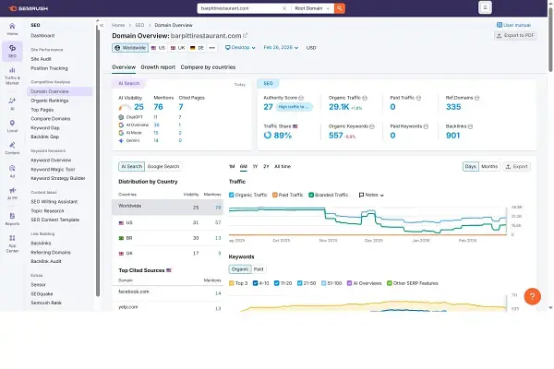
Task: Open the orange help chat bubble
Action: tap(533, 296)
